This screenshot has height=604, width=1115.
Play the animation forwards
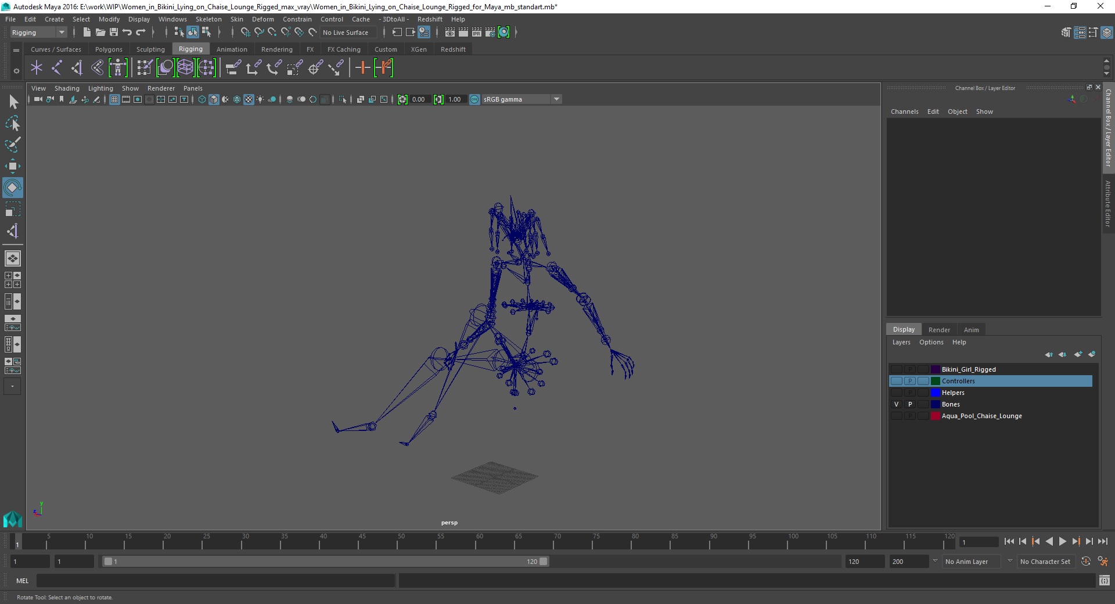(x=1062, y=541)
